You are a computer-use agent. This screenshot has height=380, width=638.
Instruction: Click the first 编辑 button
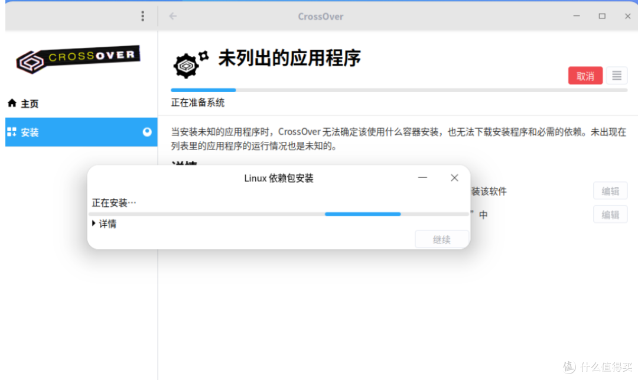[x=610, y=190]
